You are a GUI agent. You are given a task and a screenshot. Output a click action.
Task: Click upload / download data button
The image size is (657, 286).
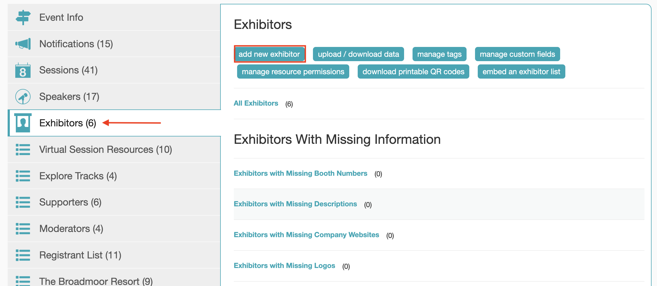click(358, 54)
